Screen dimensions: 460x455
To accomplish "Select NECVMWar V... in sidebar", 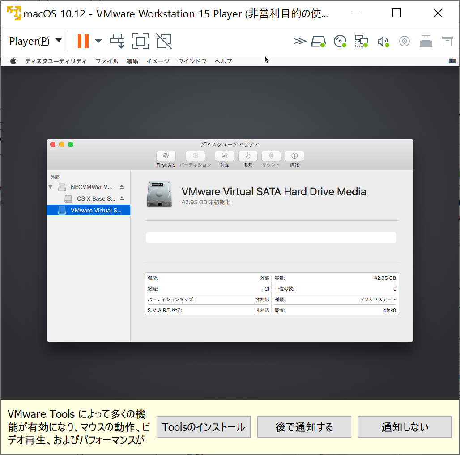I will (x=91, y=187).
